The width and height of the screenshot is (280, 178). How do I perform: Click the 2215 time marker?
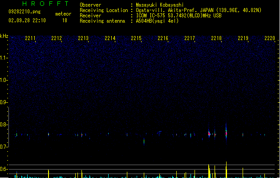click(x=136, y=38)
